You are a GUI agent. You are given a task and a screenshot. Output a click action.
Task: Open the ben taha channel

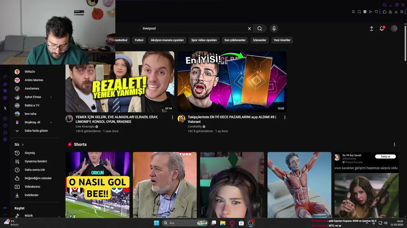point(34,114)
